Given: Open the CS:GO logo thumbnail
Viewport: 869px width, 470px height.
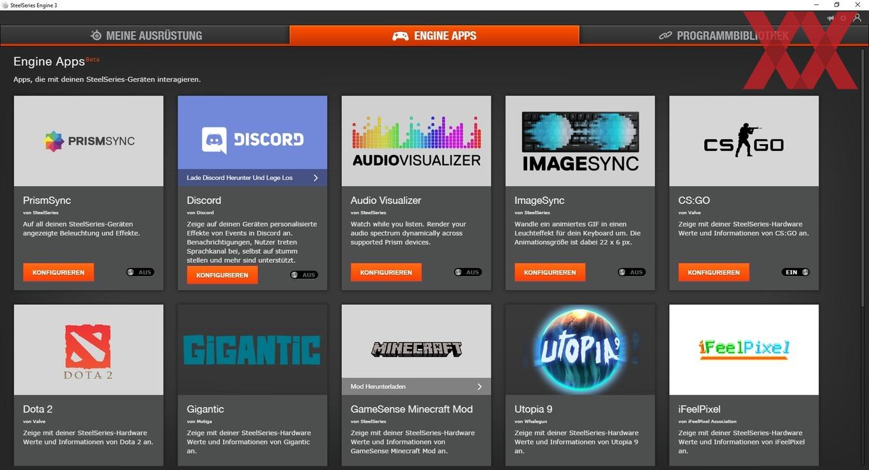Looking at the screenshot, I should [744, 141].
